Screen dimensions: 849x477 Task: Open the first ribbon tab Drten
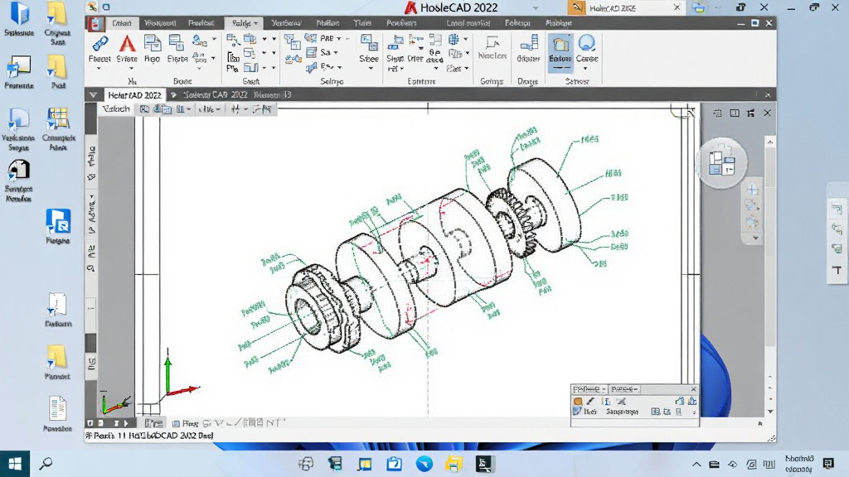coord(122,23)
